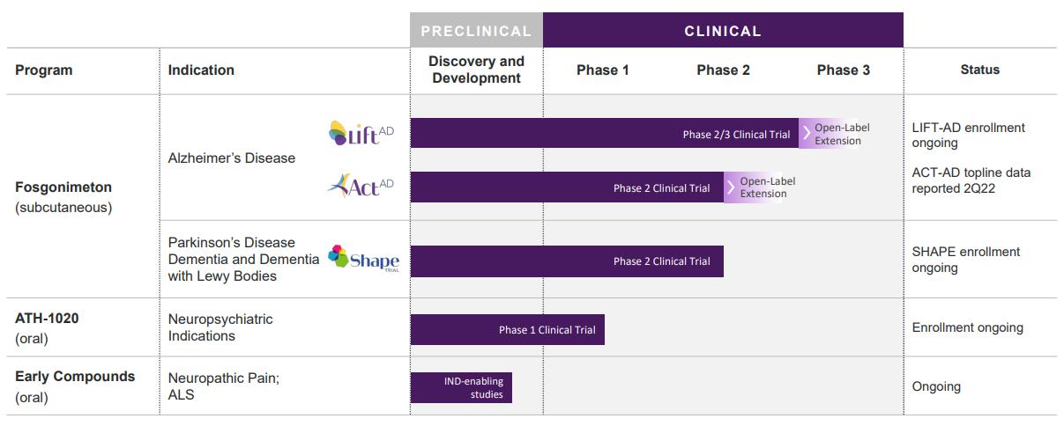Click the Discovery and Development column header

pos(476,70)
